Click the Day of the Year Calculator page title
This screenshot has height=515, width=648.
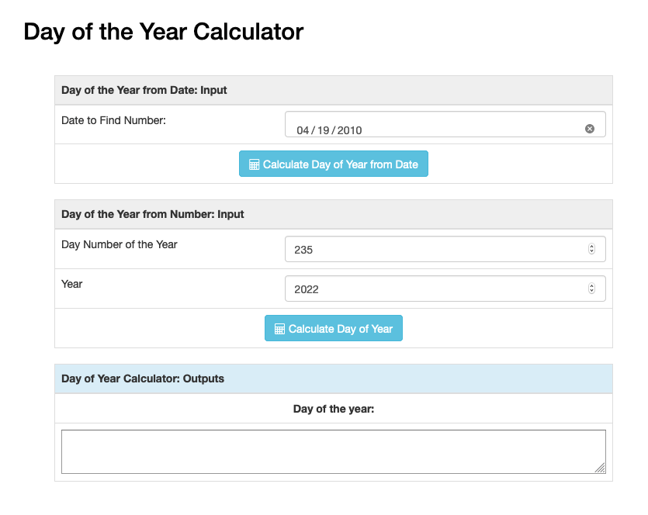pos(164,32)
